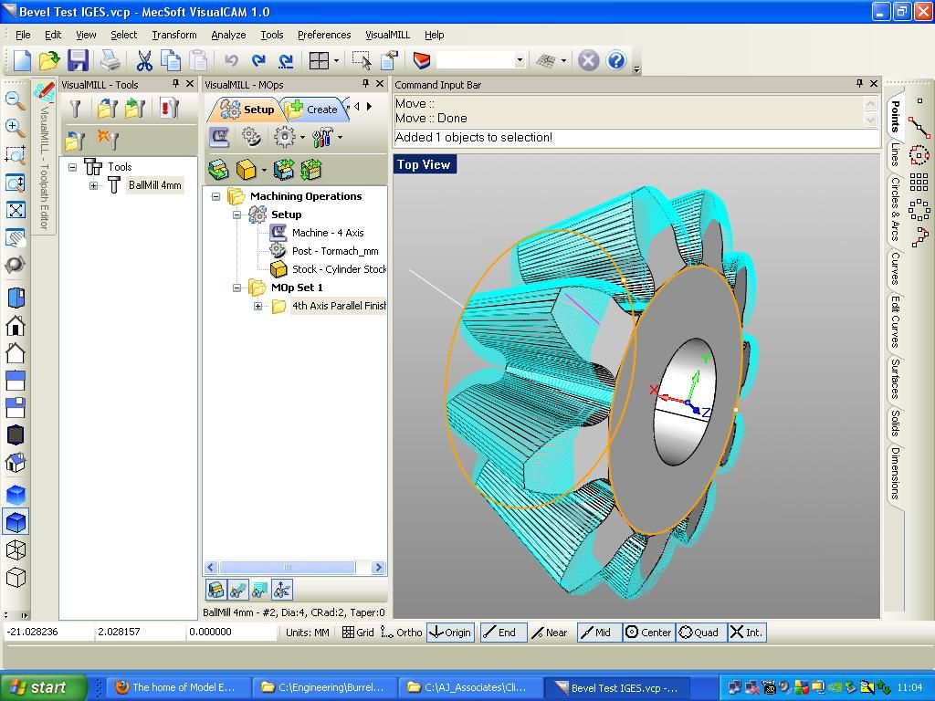
Task: Expand the 4th Axis Parallel Finish node
Action: (x=257, y=307)
